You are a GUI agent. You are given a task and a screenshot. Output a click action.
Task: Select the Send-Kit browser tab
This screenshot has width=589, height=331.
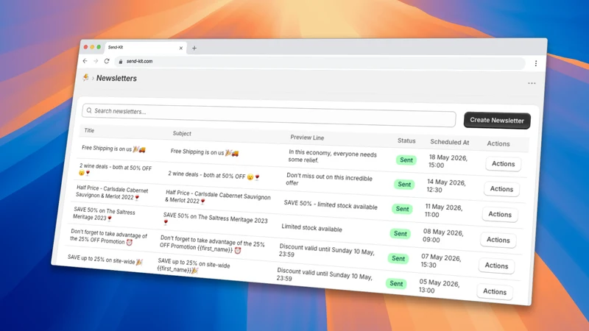tap(145, 48)
